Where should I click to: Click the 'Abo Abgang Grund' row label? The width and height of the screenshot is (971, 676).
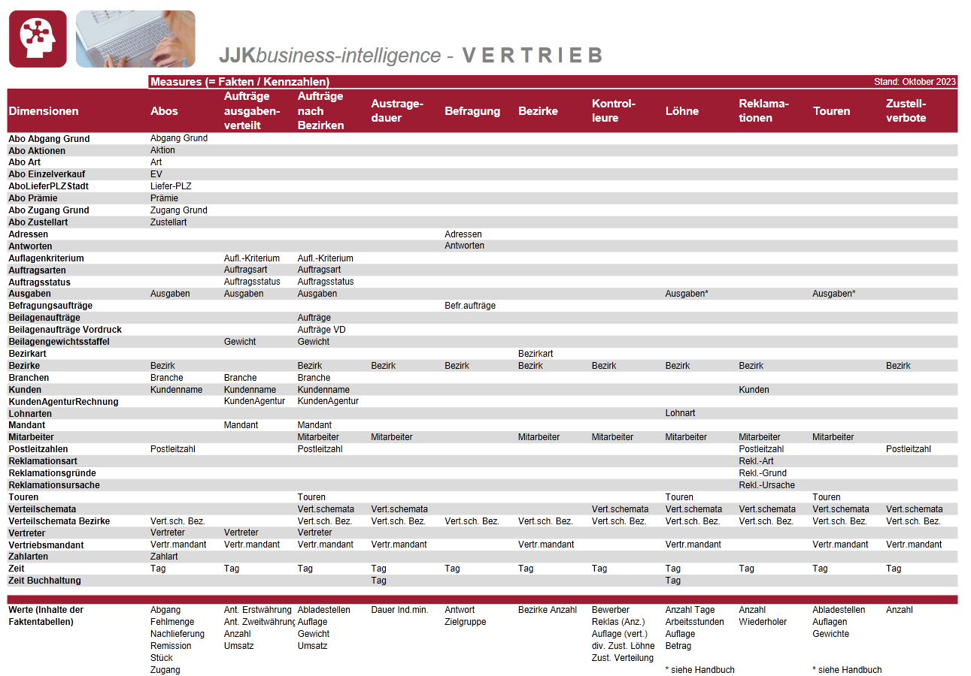49,139
